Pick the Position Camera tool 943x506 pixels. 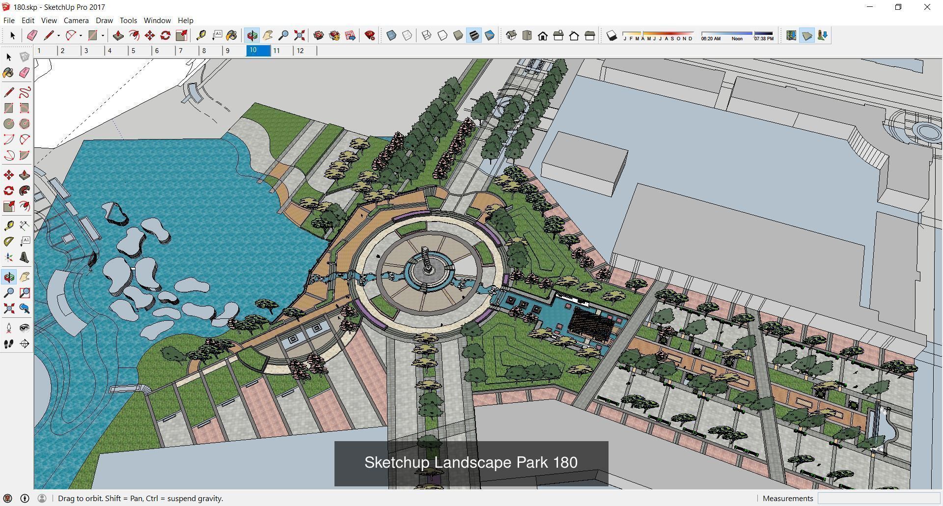pyautogui.click(x=9, y=328)
